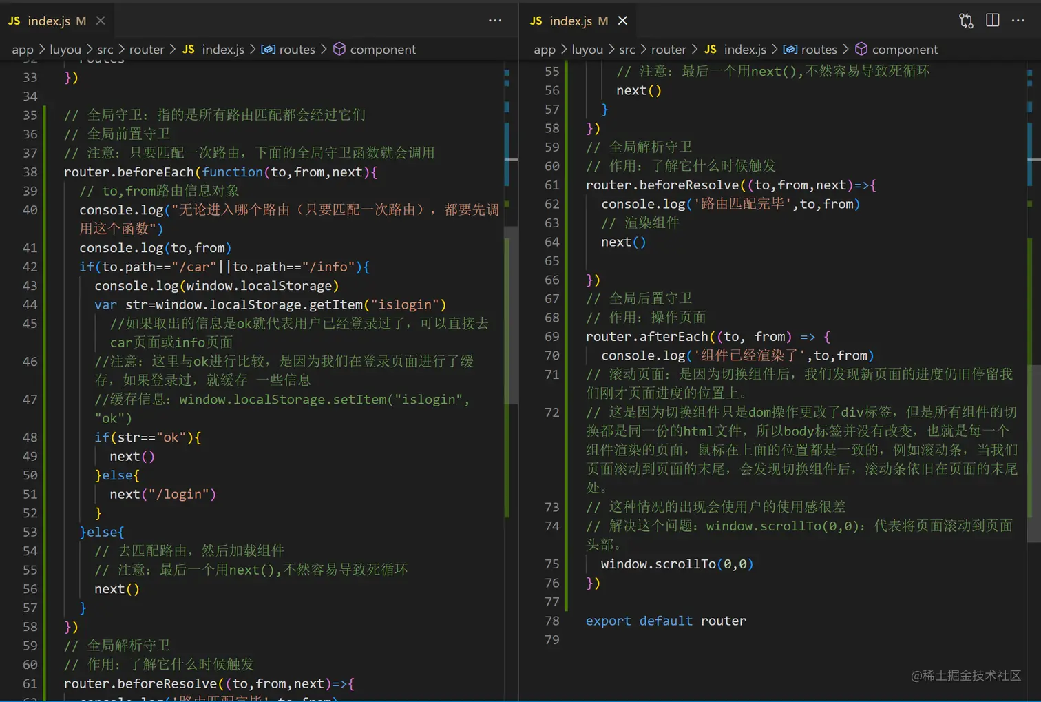The width and height of the screenshot is (1041, 702).
Task: Open 'app' breadcrumb in left editor
Action: tap(23, 50)
